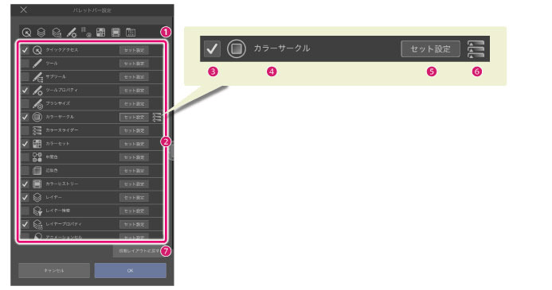Uncheck the カラーセット checkbox
Image resolution: width=552 pixels, height=290 pixels.
coord(25,144)
